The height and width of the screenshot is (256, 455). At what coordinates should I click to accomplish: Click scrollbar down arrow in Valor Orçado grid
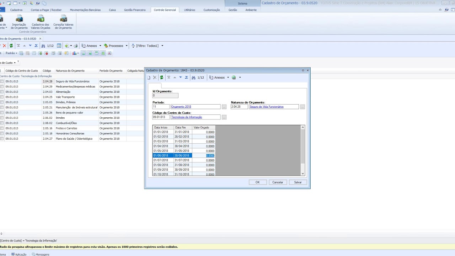pyautogui.click(x=303, y=174)
